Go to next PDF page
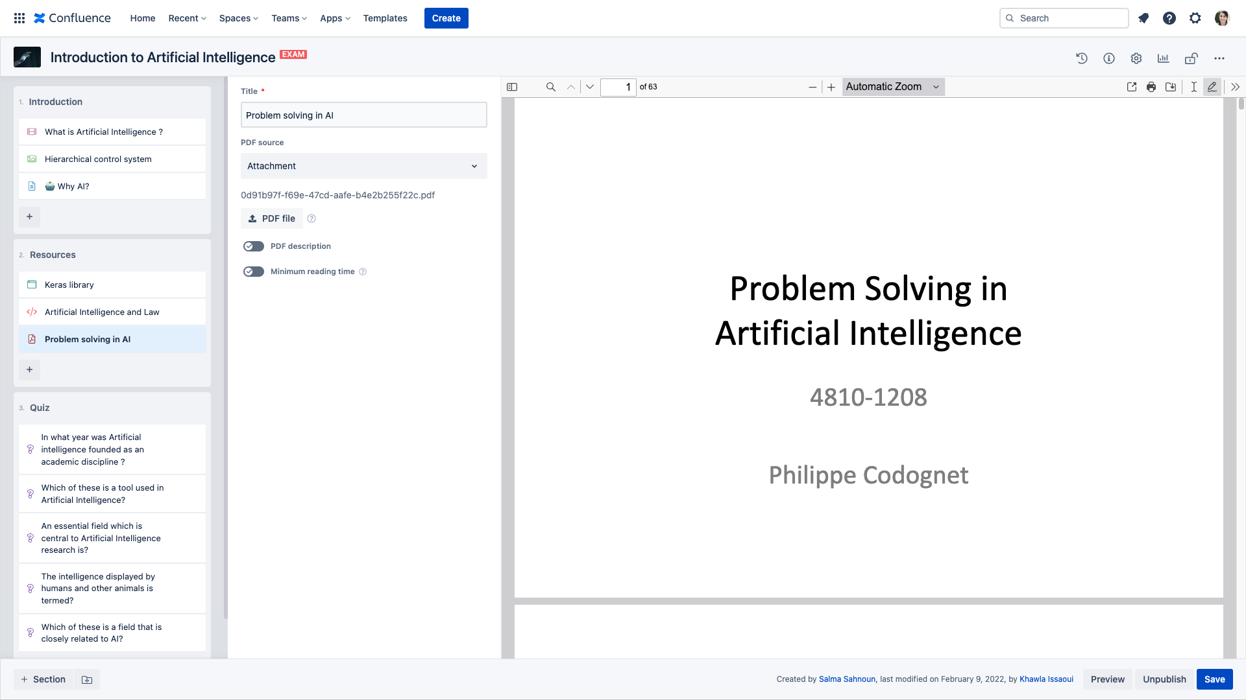This screenshot has width=1246, height=700. (x=590, y=87)
